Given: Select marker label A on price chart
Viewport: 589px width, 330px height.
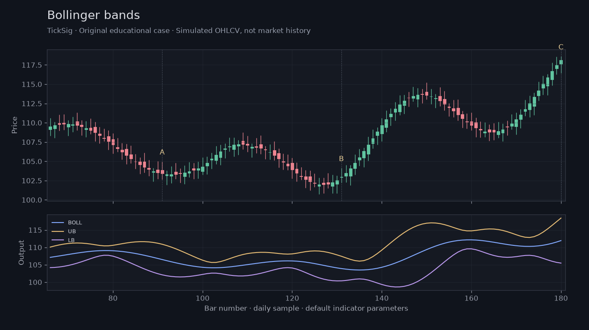Looking at the screenshot, I should point(162,152).
